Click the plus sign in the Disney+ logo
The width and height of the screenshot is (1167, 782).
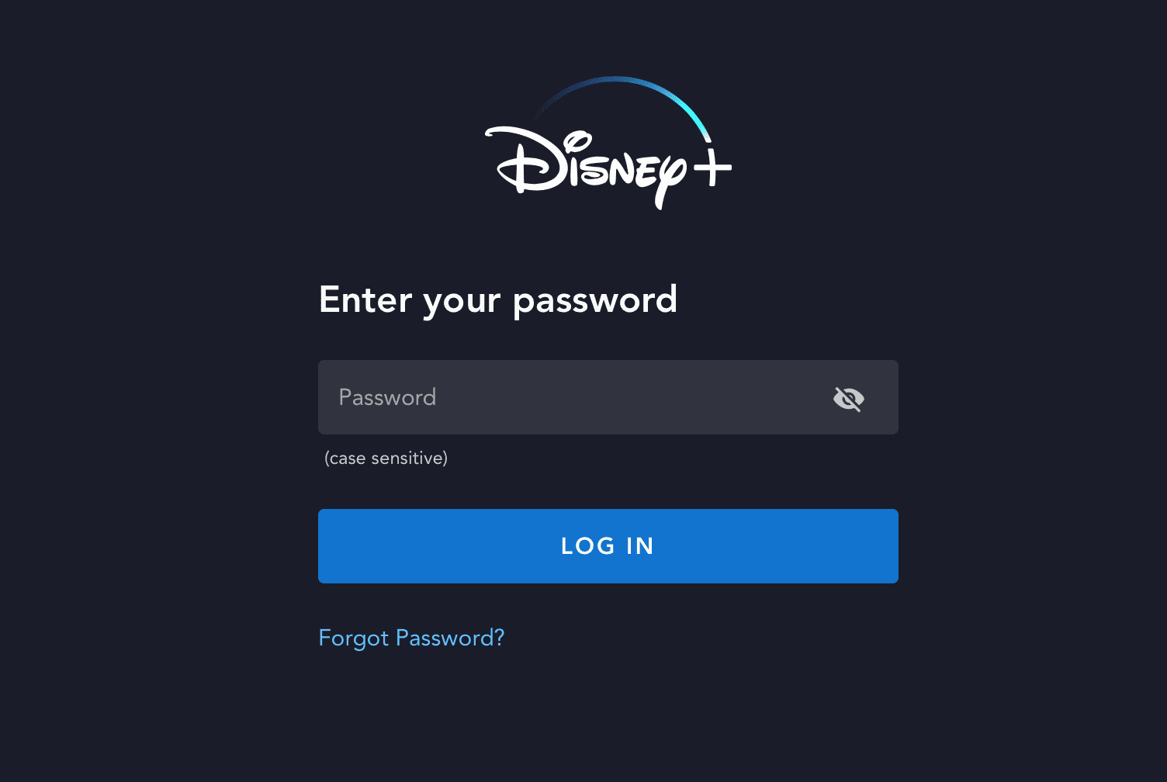tap(712, 167)
